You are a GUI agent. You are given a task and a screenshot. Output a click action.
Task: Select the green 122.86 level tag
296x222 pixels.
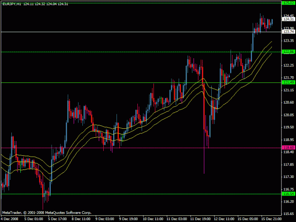(x=288, y=52)
